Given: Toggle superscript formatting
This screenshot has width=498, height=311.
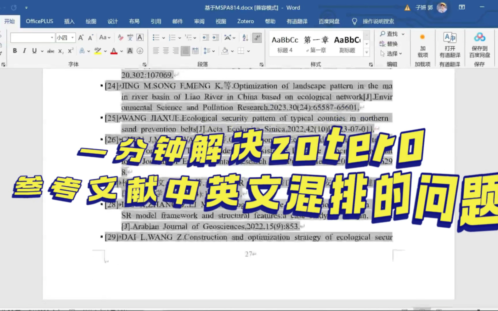Looking at the screenshot, I should 71,51.
